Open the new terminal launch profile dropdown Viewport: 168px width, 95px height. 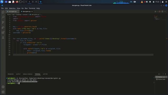tap(161, 74)
